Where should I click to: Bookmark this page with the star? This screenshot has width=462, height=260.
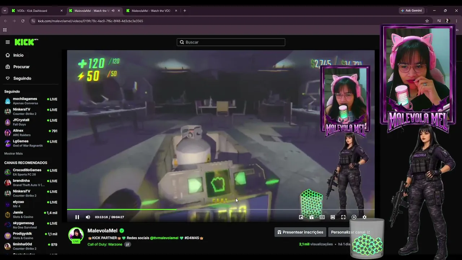427,21
